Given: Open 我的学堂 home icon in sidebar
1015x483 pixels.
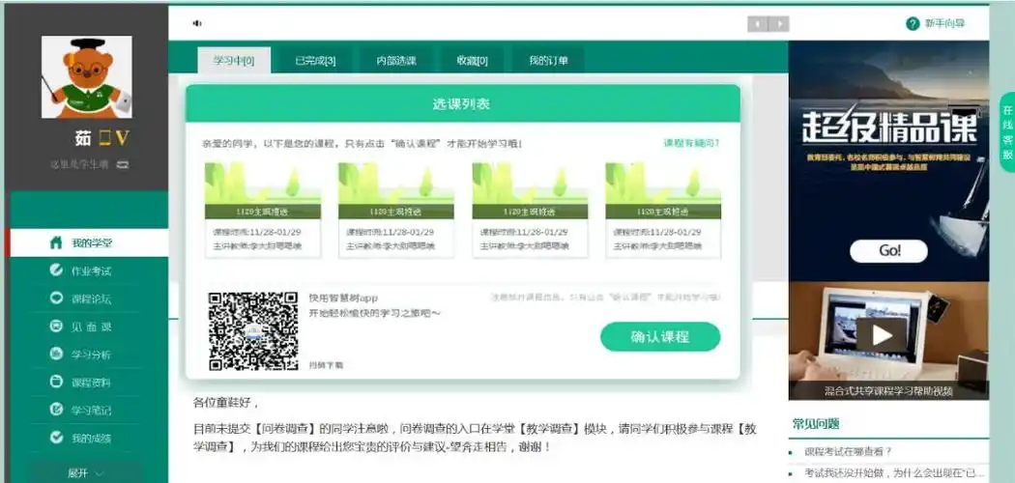Looking at the screenshot, I should (56, 243).
